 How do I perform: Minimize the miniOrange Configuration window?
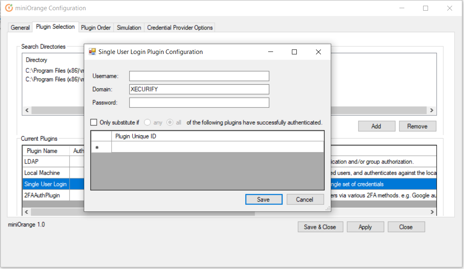pyautogui.click(x=401, y=8)
